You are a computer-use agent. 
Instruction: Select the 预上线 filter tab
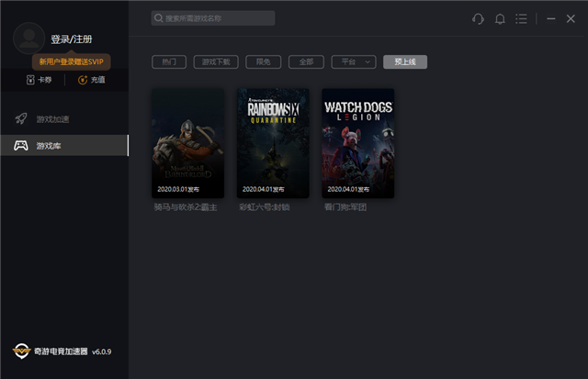[x=405, y=61]
